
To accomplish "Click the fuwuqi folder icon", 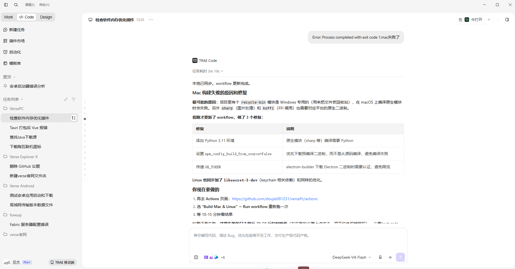I will tap(5, 215).
